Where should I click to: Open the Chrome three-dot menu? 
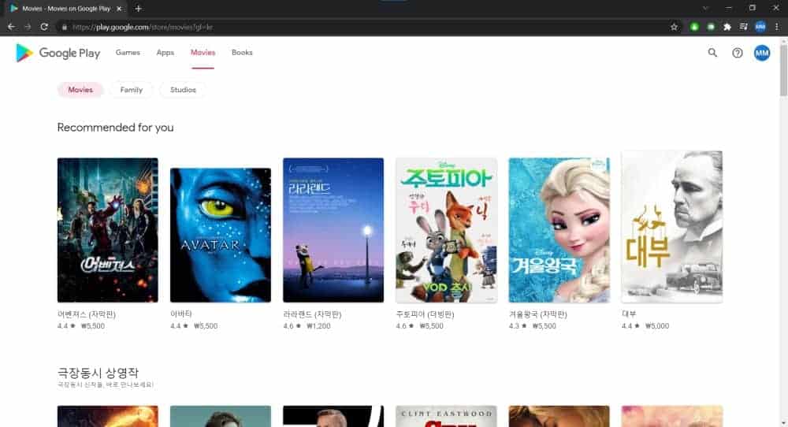(x=777, y=27)
